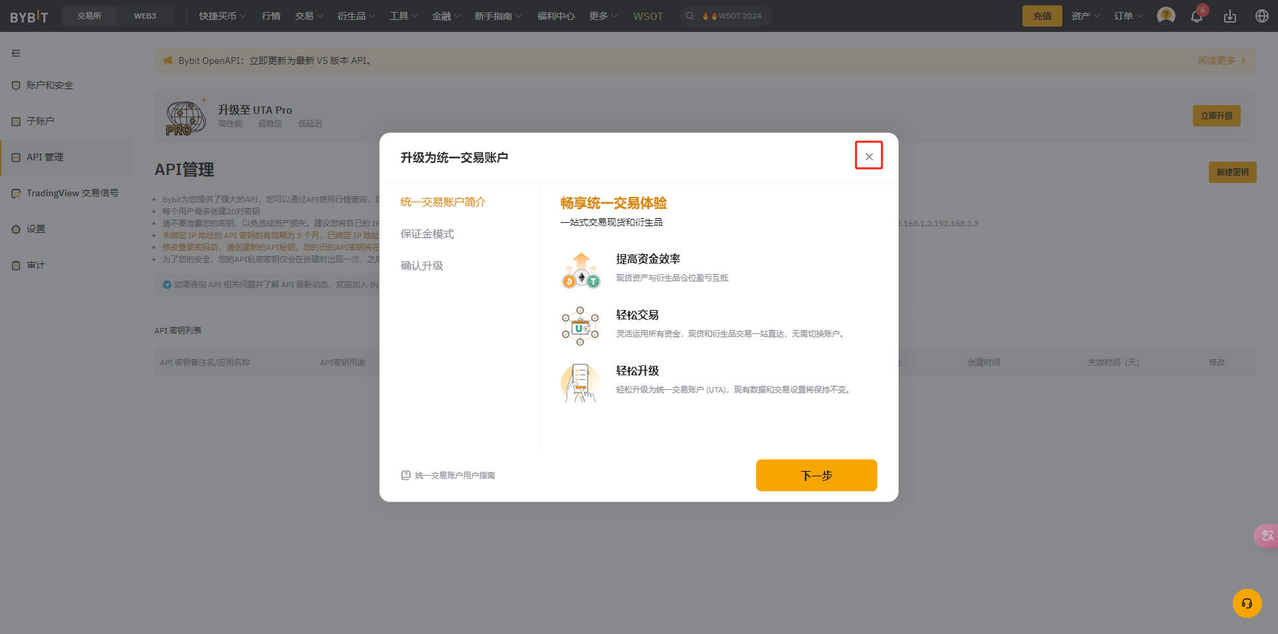Open TradingView 交易信号 in sidebar
Screen dimensions: 1278x634
[65, 193]
